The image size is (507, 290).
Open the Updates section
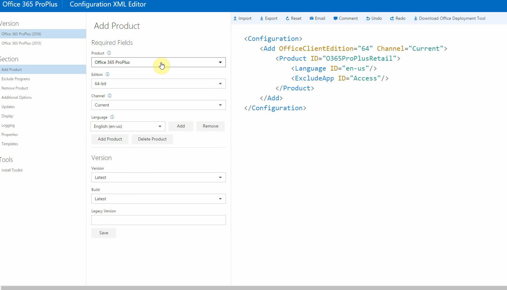(x=43, y=106)
